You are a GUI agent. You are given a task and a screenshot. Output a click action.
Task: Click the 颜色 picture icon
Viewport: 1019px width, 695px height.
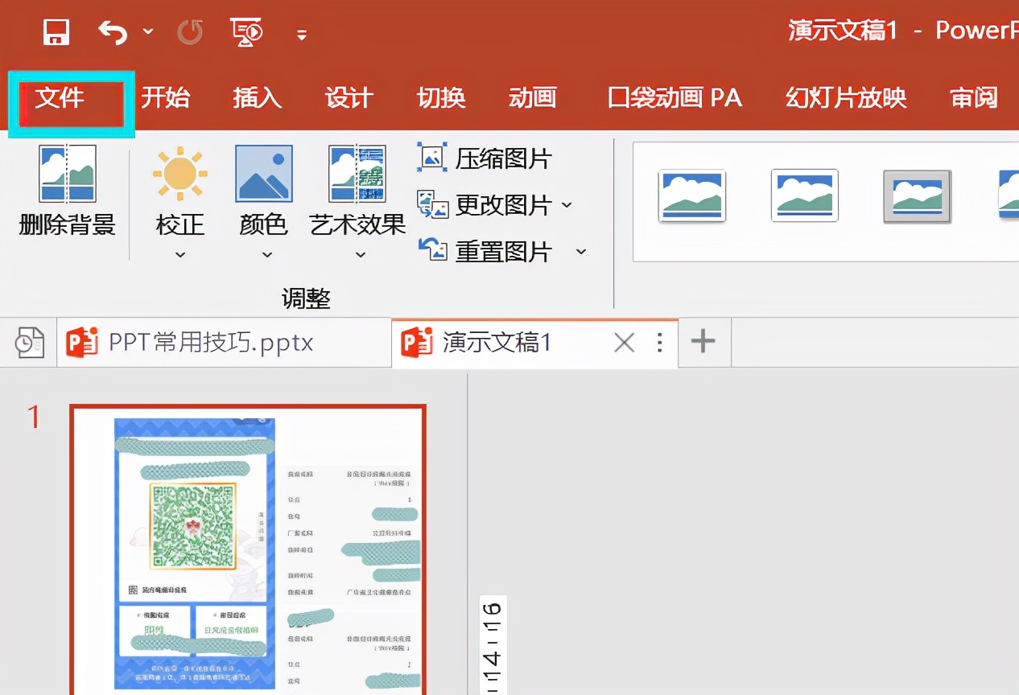264,174
